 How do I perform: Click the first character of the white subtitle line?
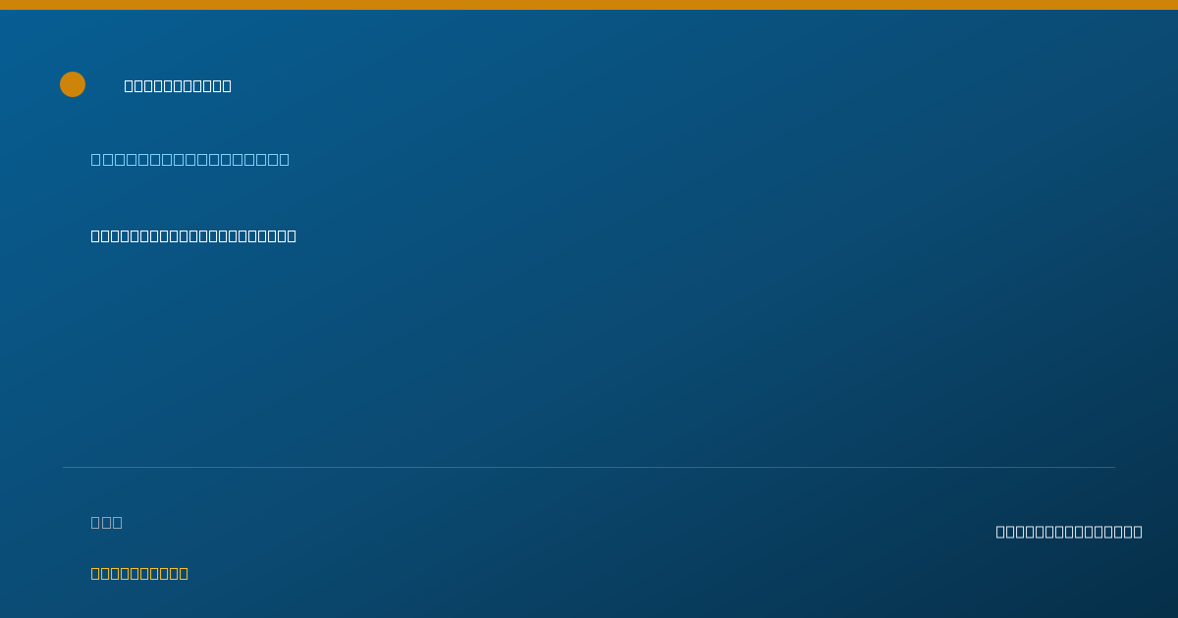(96, 235)
